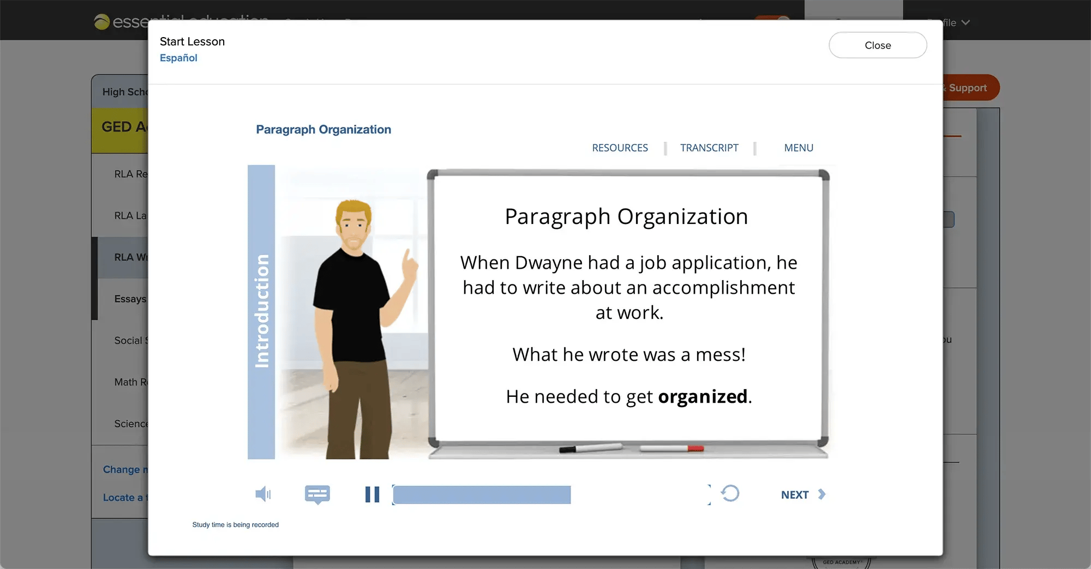Open the lesson MENU

(798, 148)
